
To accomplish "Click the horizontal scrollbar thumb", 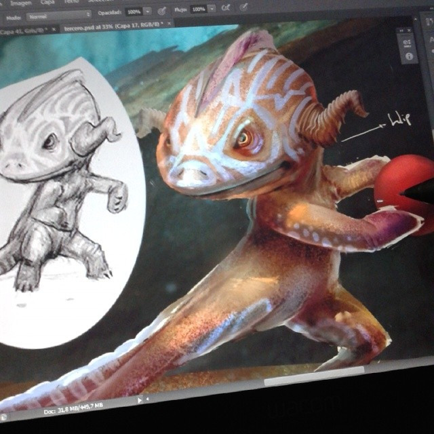I will pos(314,376).
